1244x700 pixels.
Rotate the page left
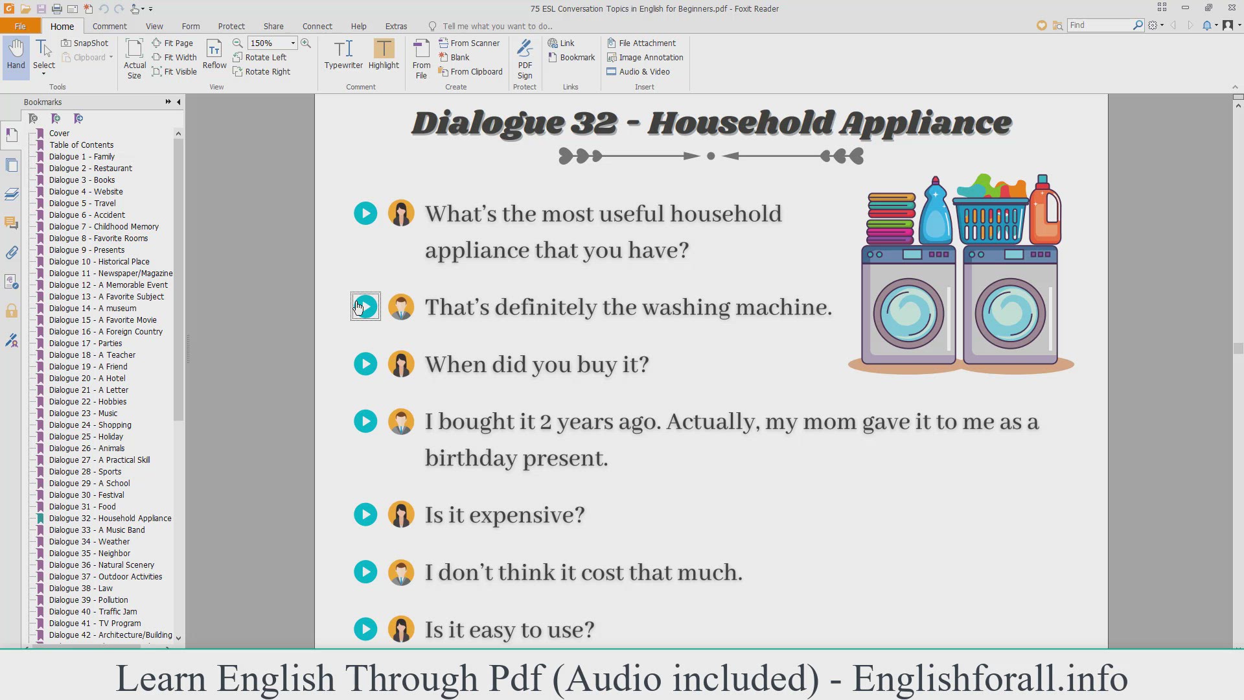tap(259, 57)
